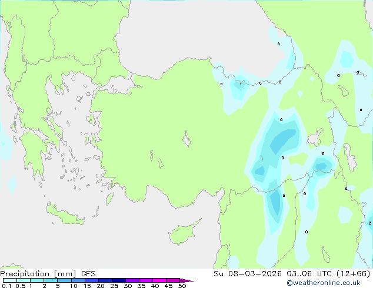
Task: Click the '50' legend value label
Action: point(182,286)
